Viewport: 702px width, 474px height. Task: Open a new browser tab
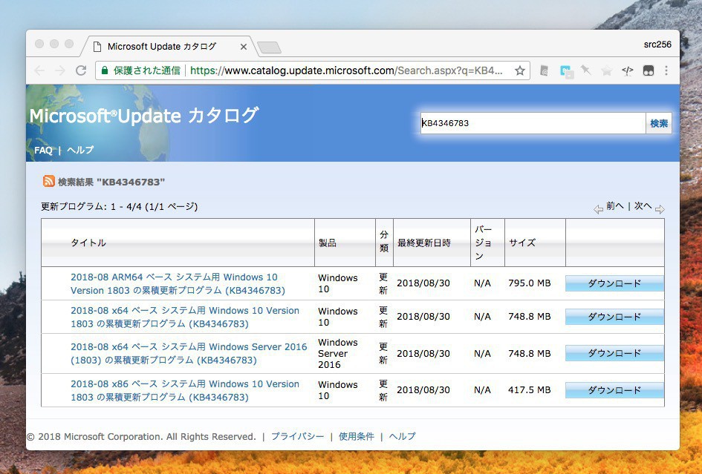click(x=269, y=47)
